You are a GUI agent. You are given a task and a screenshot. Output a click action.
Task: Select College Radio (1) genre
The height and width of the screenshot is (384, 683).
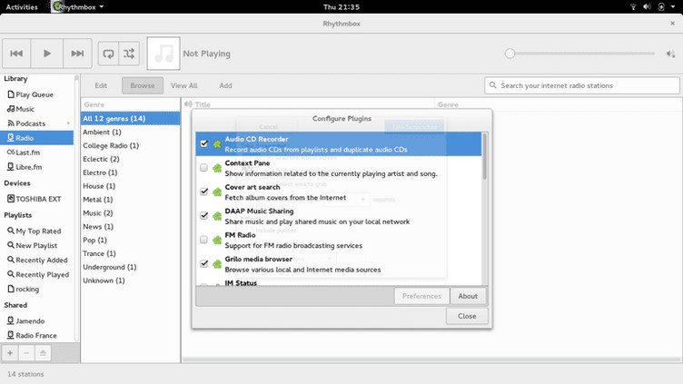click(x=130, y=145)
